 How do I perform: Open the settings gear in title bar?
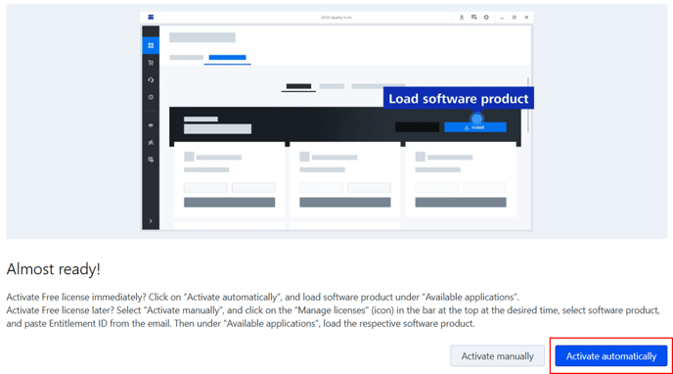point(486,18)
